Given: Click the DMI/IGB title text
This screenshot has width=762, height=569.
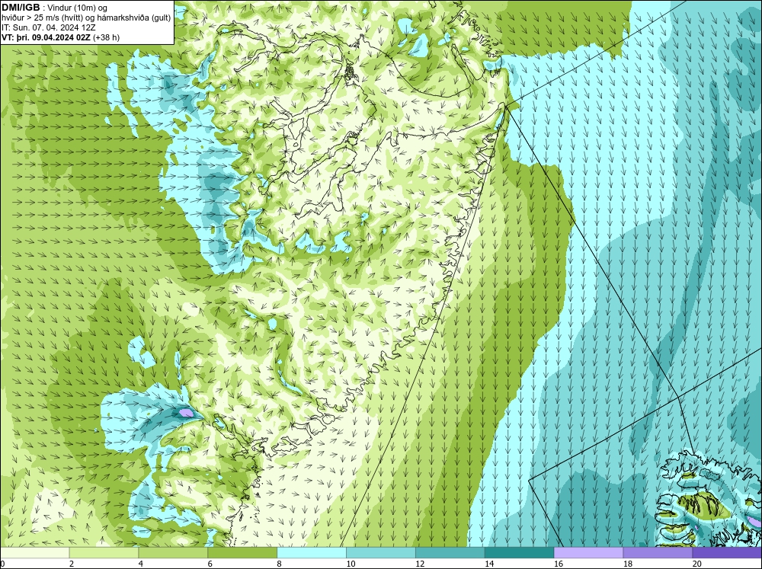Looking at the screenshot, I should [x=21, y=8].
